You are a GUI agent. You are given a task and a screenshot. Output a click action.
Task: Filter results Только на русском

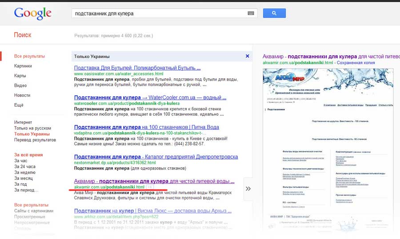coord(32,128)
